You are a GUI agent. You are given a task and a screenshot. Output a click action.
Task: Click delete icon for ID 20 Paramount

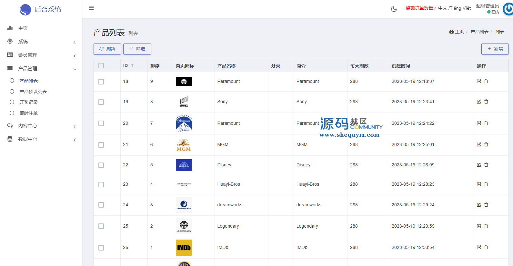pos(486,123)
